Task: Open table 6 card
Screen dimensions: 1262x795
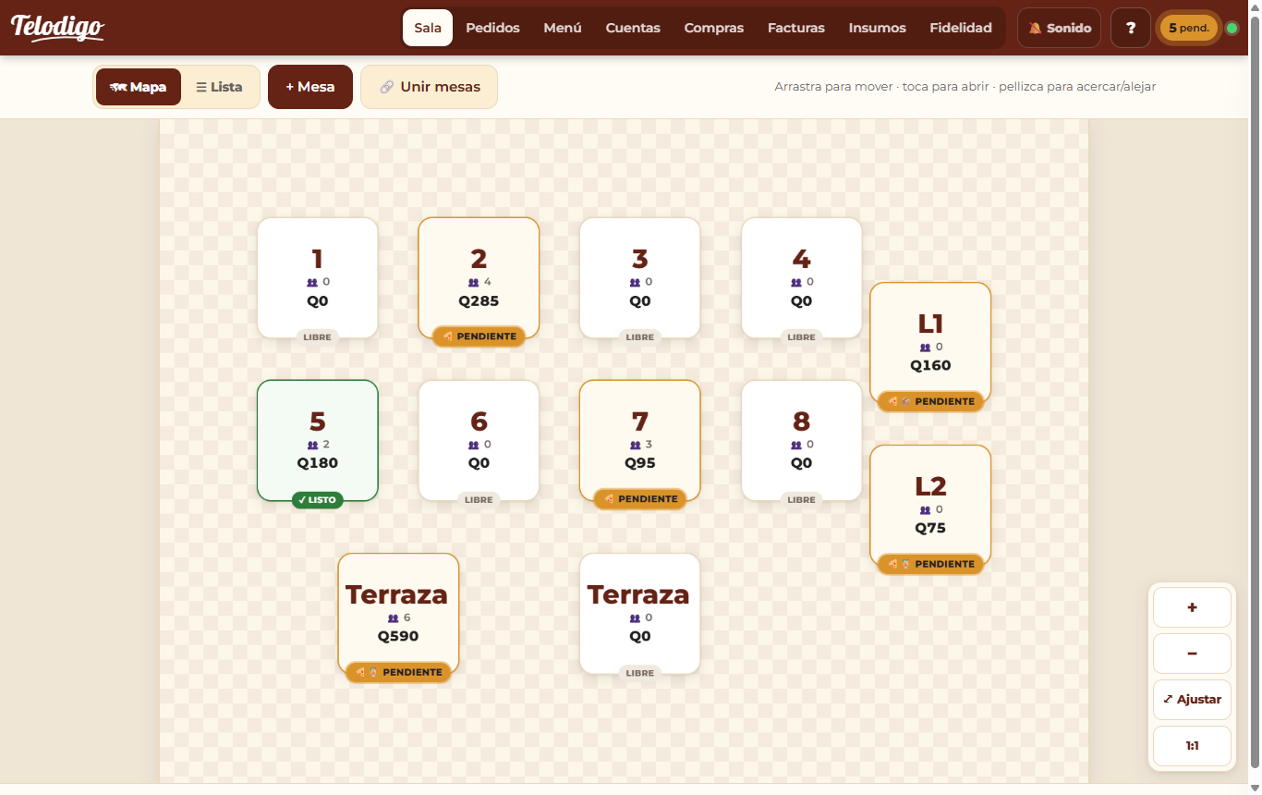Action: 479,440
